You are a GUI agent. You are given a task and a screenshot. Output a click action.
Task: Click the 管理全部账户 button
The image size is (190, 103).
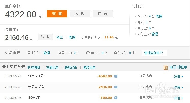[154, 53]
